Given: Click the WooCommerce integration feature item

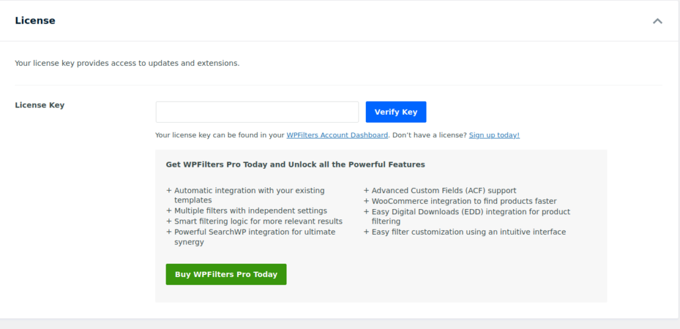Looking at the screenshot, I should [463, 201].
